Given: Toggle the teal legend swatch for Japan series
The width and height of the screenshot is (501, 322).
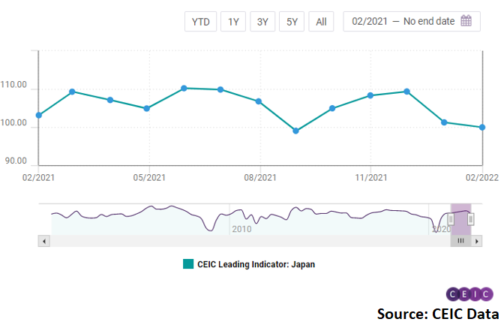Looking at the screenshot, I should [188, 264].
